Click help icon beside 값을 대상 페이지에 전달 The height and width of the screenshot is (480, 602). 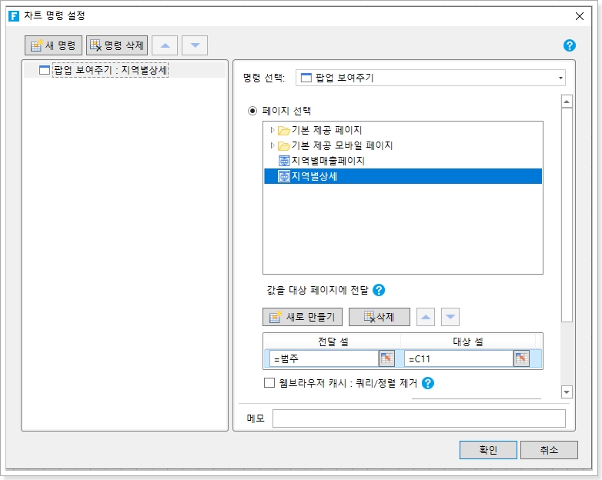[x=379, y=290]
